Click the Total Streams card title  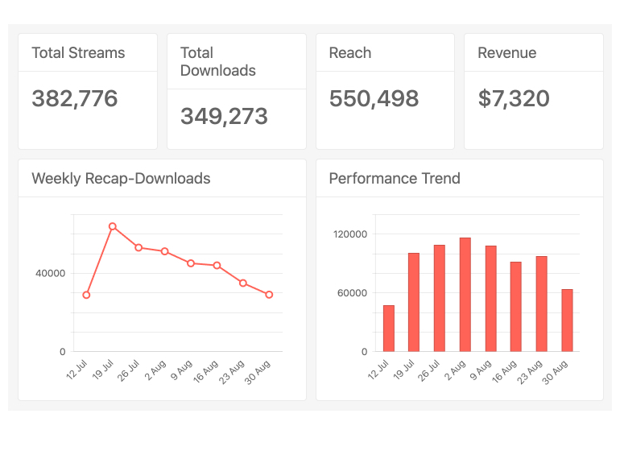point(78,53)
